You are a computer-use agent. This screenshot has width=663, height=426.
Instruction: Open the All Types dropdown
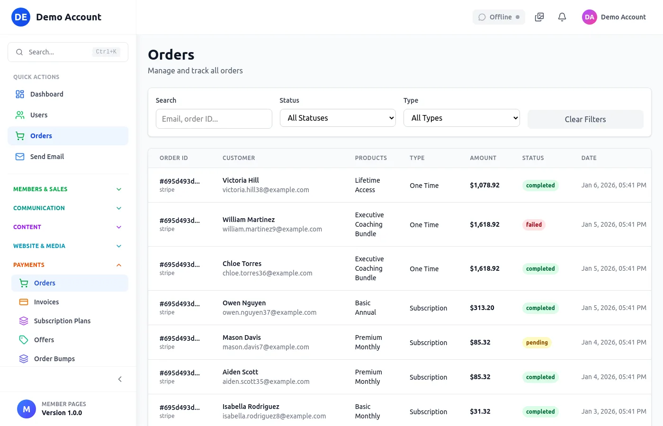coord(462,118)
